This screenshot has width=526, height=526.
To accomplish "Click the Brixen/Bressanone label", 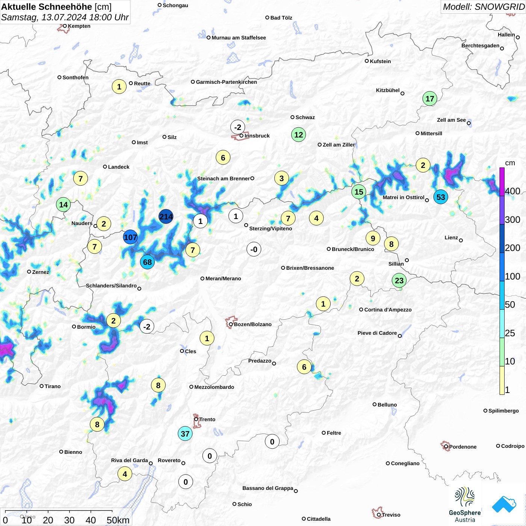I will 310,268.
